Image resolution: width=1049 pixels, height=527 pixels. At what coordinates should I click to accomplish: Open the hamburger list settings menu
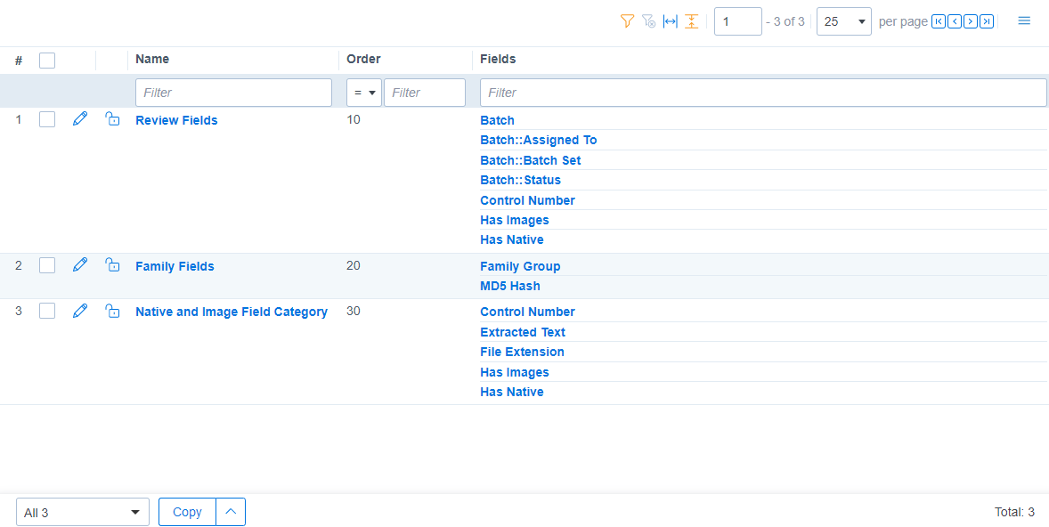tap(1024, 20)
